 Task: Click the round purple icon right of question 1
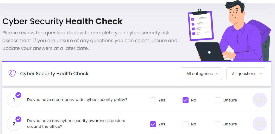pyautogui.click(x=260, y=100)
